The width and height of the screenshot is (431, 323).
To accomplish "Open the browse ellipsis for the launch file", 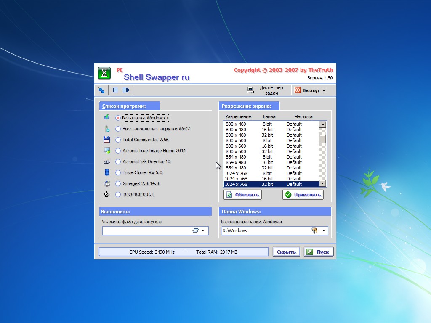I will click(x=204, y=230).
